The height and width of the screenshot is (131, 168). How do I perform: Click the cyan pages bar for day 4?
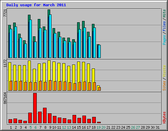26,51
